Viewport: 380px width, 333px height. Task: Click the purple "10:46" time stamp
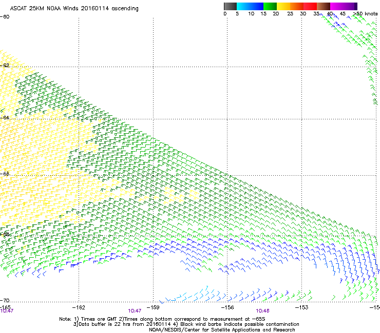tap(263, 311)
